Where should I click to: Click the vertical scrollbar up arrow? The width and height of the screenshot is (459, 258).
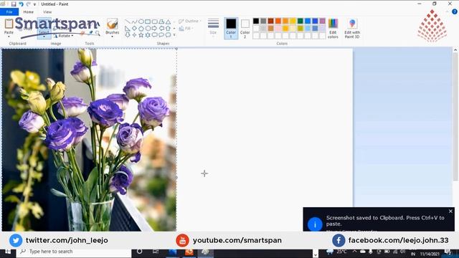tap(455, 50)
